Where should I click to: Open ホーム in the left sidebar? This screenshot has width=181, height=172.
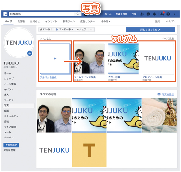(x=7, y=73)
